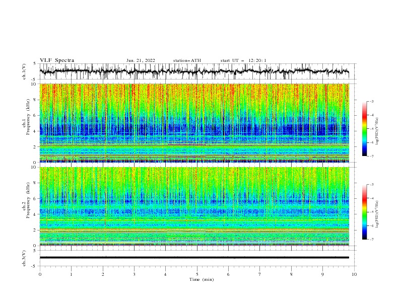Click the ch.2 spectrogram plot
The image size is (399, 308).
[194, 206]
